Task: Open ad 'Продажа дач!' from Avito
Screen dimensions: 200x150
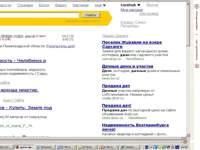Action: click(116, 105)
